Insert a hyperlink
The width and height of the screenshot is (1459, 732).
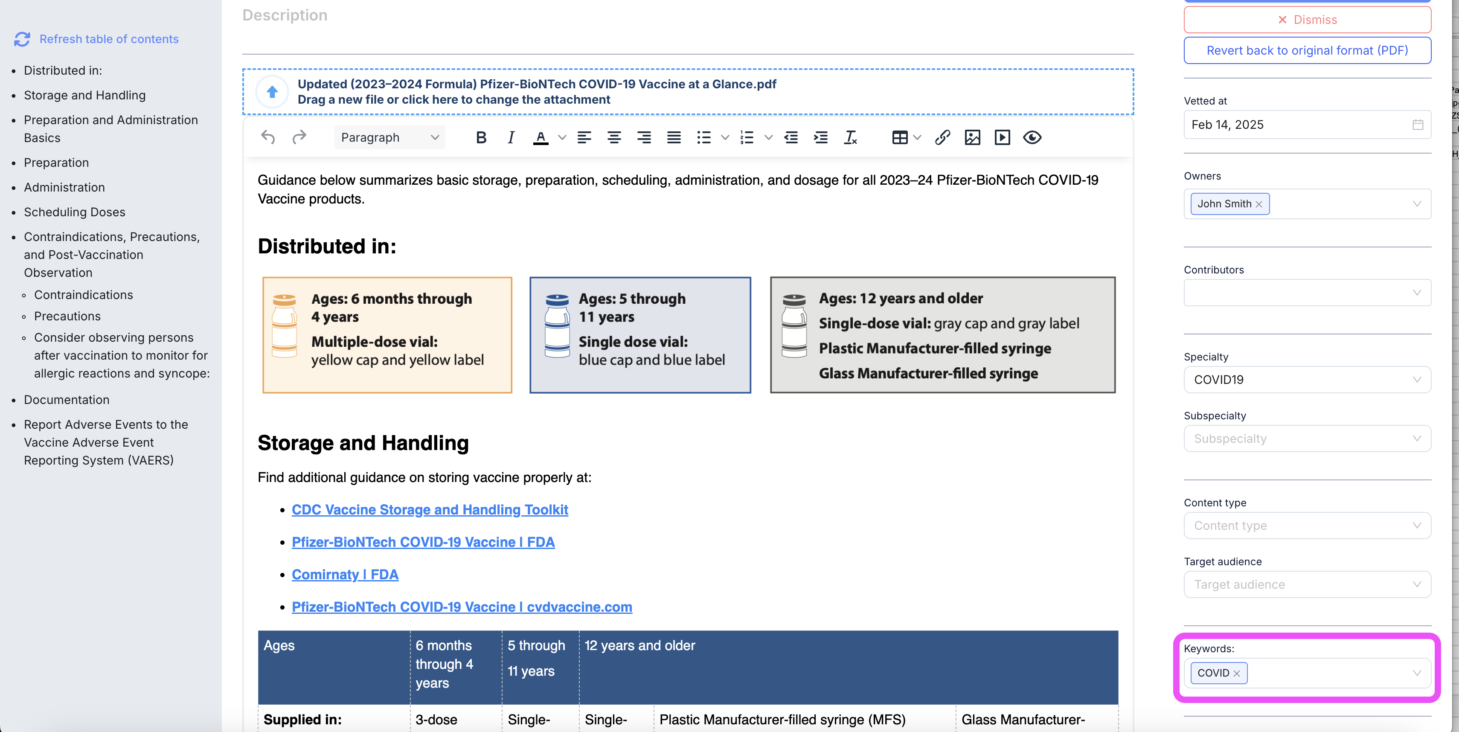(942, 137)
